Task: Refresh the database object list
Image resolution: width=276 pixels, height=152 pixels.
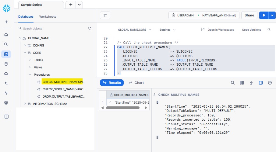Action: [90, 28]
